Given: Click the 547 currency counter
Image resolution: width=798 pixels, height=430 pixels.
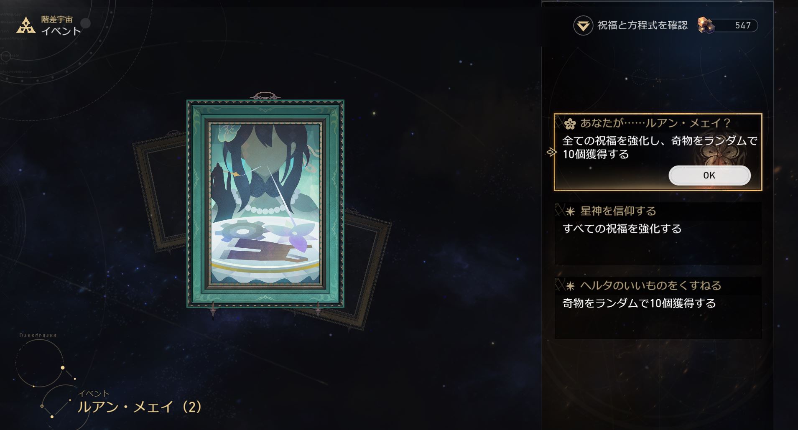Looking at the screenshot, I should point(742,25).
